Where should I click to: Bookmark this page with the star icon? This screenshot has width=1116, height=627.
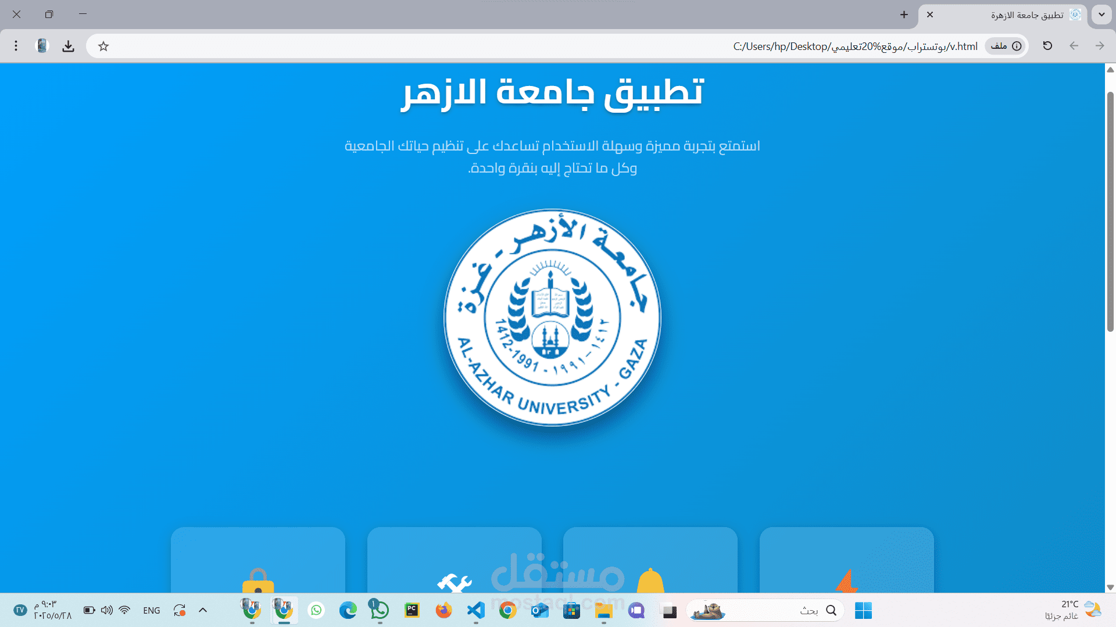tap(103, 46)
